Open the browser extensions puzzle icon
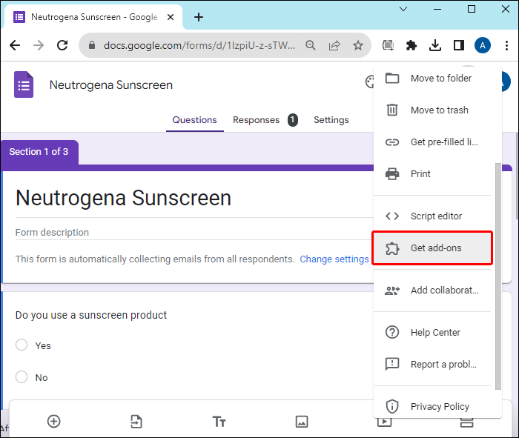 (411, 45)
